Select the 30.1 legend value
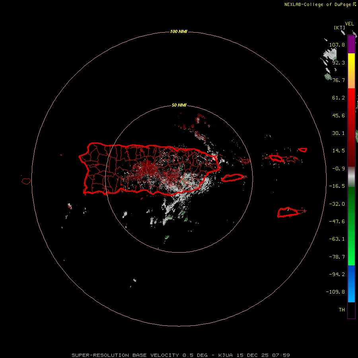Image resolution: width=358 pixels, height=358 pixels. pyautogui.click(x=339, y=133)
